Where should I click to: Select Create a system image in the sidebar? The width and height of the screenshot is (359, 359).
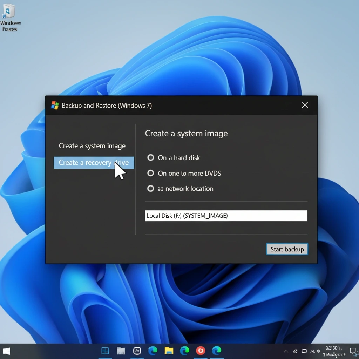click(x=93, y=146)
